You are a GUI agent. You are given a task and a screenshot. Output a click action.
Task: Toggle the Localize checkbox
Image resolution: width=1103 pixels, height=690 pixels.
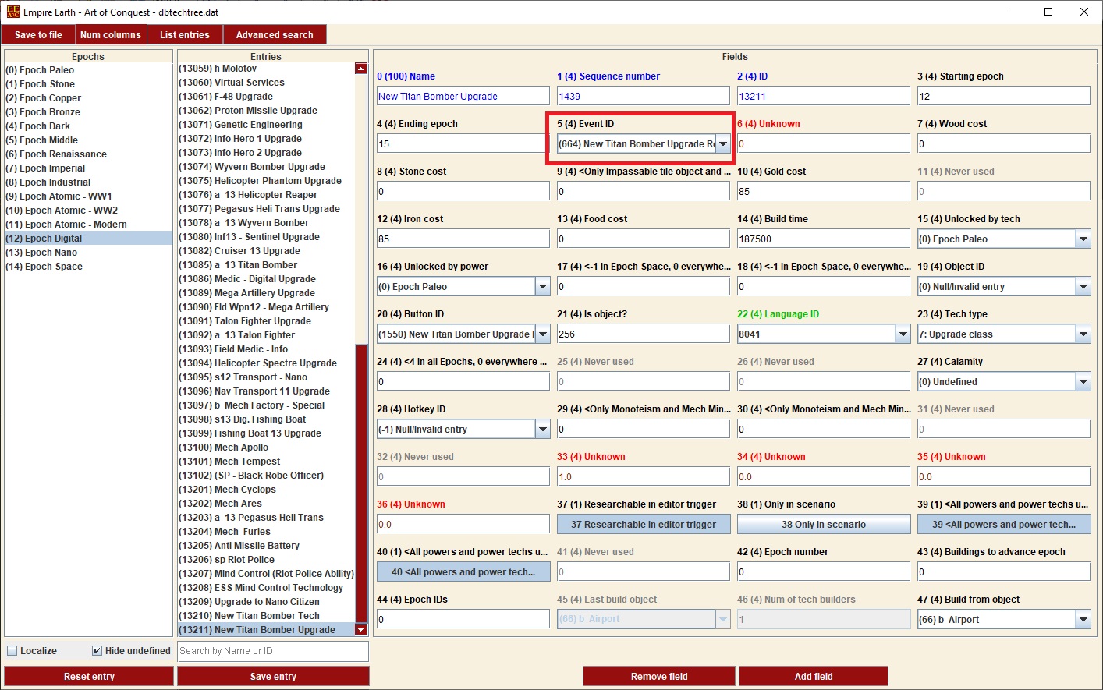coord(12,651)
